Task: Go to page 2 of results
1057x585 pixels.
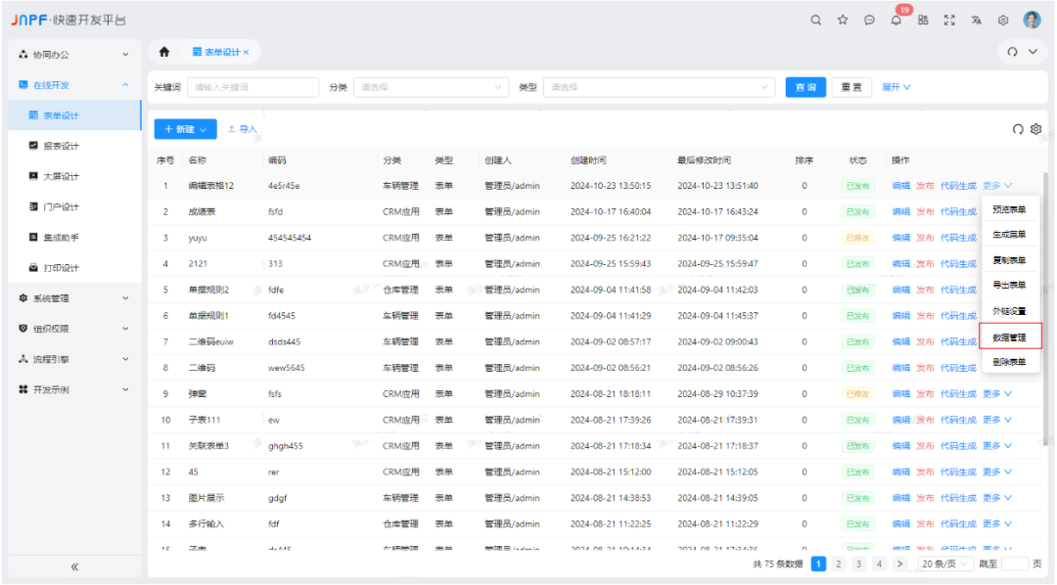Action: tap(839, 563)
